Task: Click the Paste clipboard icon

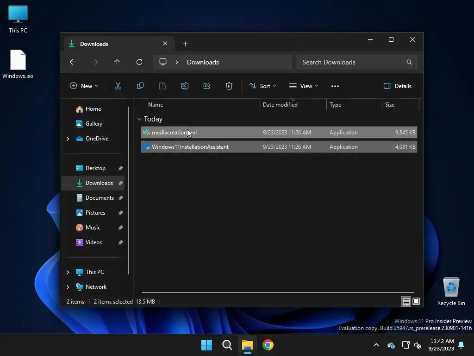Action: point(162,86)
